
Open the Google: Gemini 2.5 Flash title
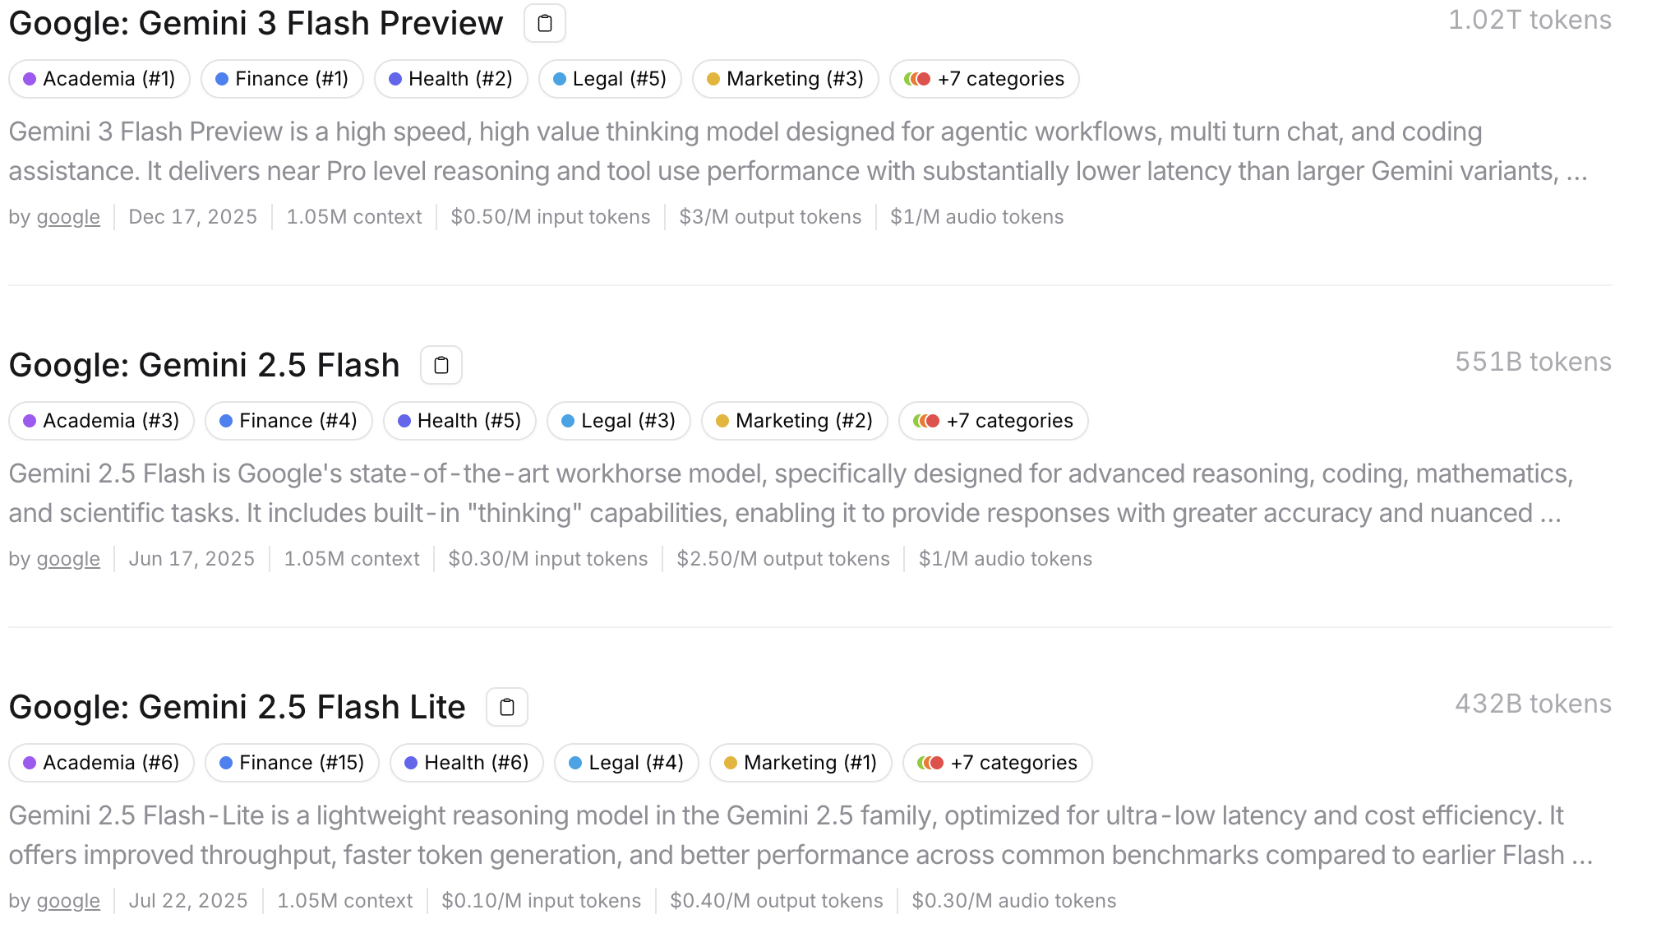point(204,365)
